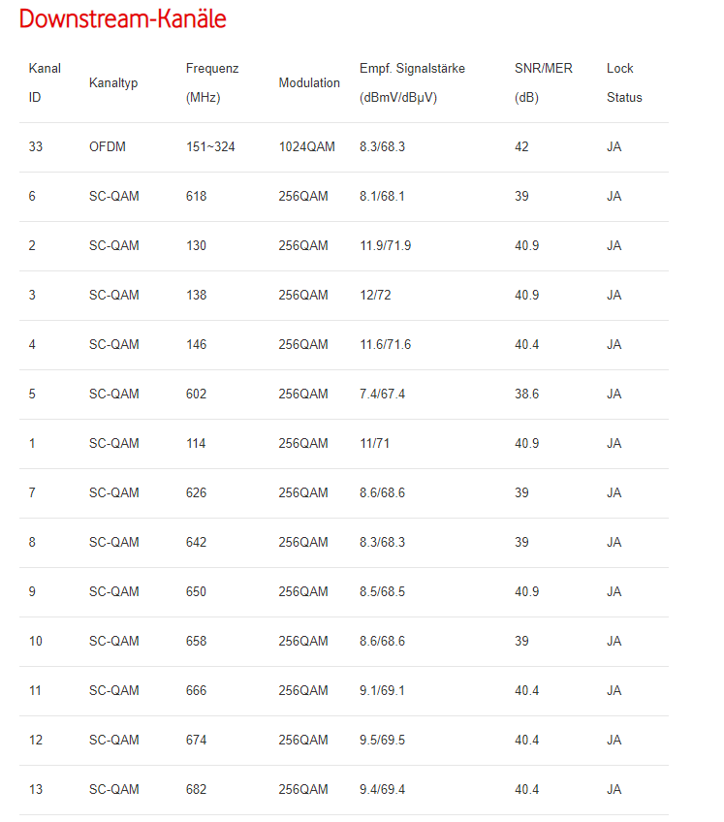Viewport: 724px width, 822px height.
Task: Select the 11/71 signal strength value
Action: point(376,444)
